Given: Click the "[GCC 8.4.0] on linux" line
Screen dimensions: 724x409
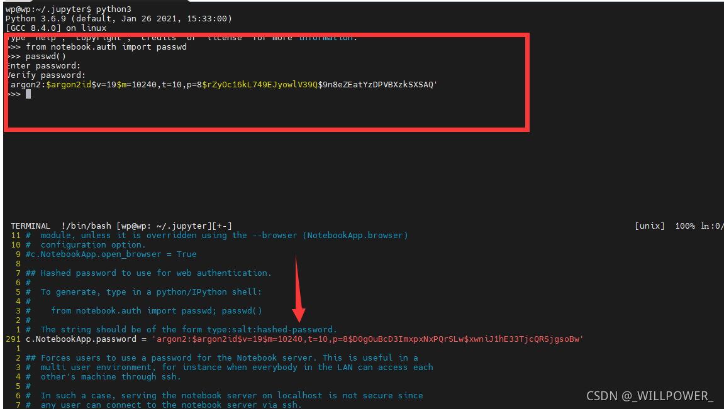Looking at the screenshot, I should coord(56,28).
